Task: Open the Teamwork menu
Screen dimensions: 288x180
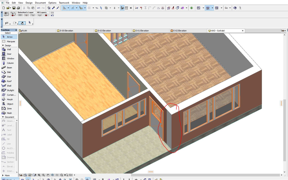Action: pos(64,3)
